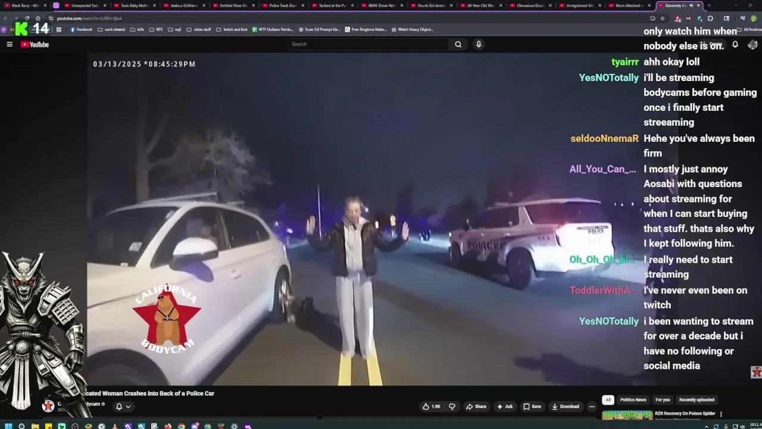
Task: Open the Suno 5.0 Prompt Ge... bookmark
Action: tap(320, 29)
